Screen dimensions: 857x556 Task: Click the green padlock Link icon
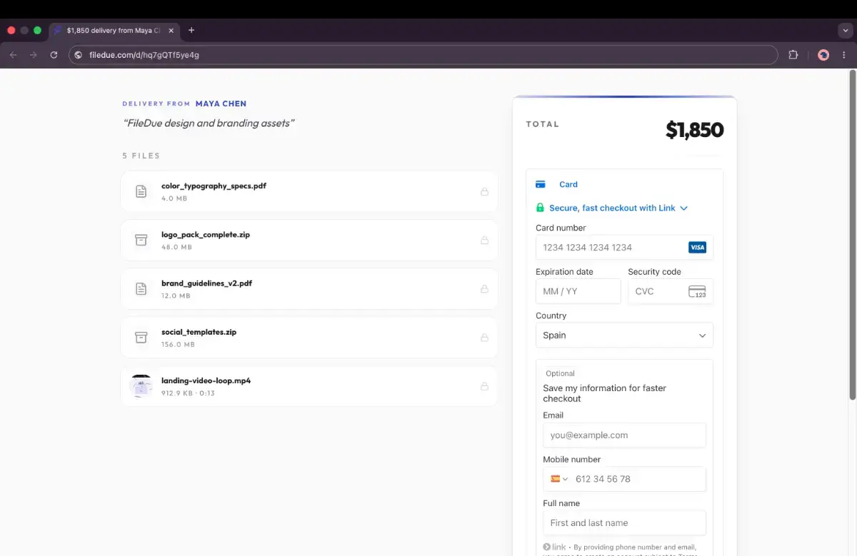(x=540, y=208)
